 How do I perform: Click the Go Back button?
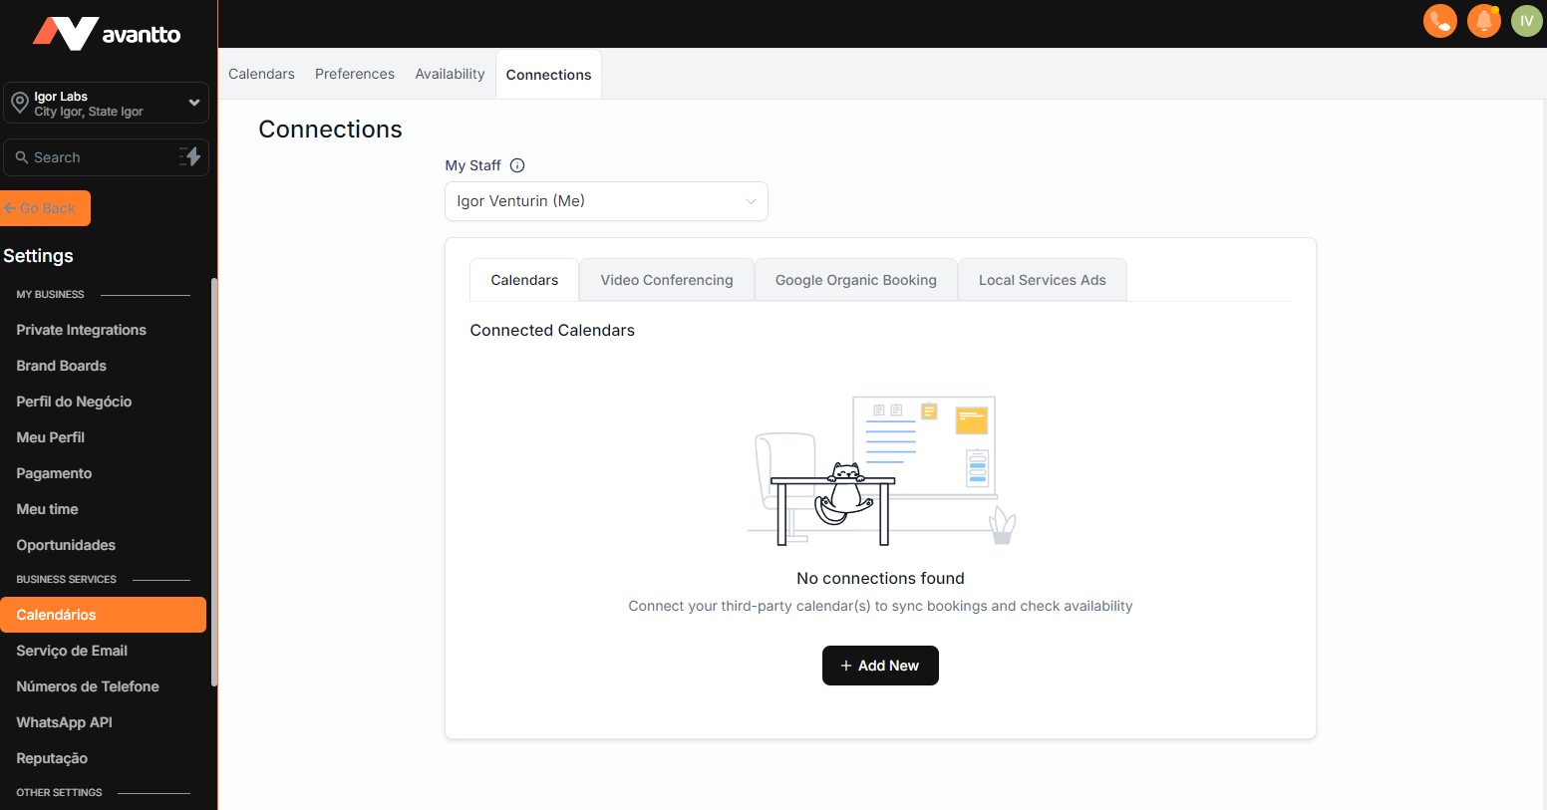[x=46, y=208]
